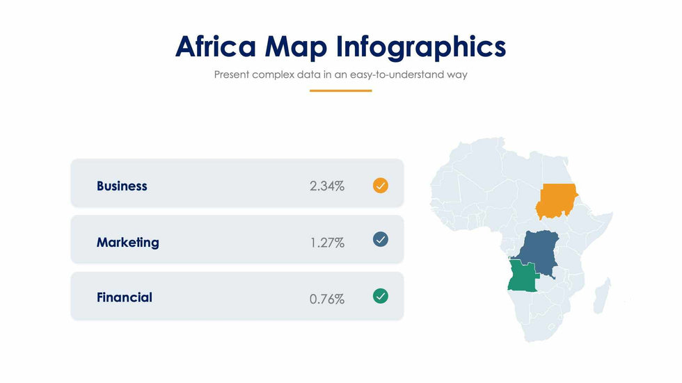
Task: Click the Business label text
Action: 122,186
